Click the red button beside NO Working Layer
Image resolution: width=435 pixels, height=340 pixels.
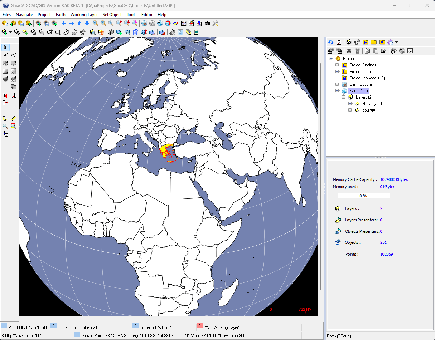[x=200, y=326]
